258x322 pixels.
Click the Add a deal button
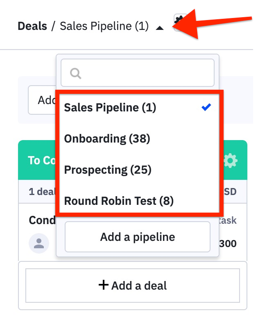click(133, 286)
